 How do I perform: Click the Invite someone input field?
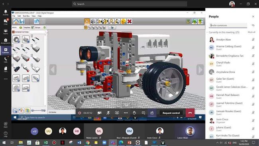tap(228, 25)
